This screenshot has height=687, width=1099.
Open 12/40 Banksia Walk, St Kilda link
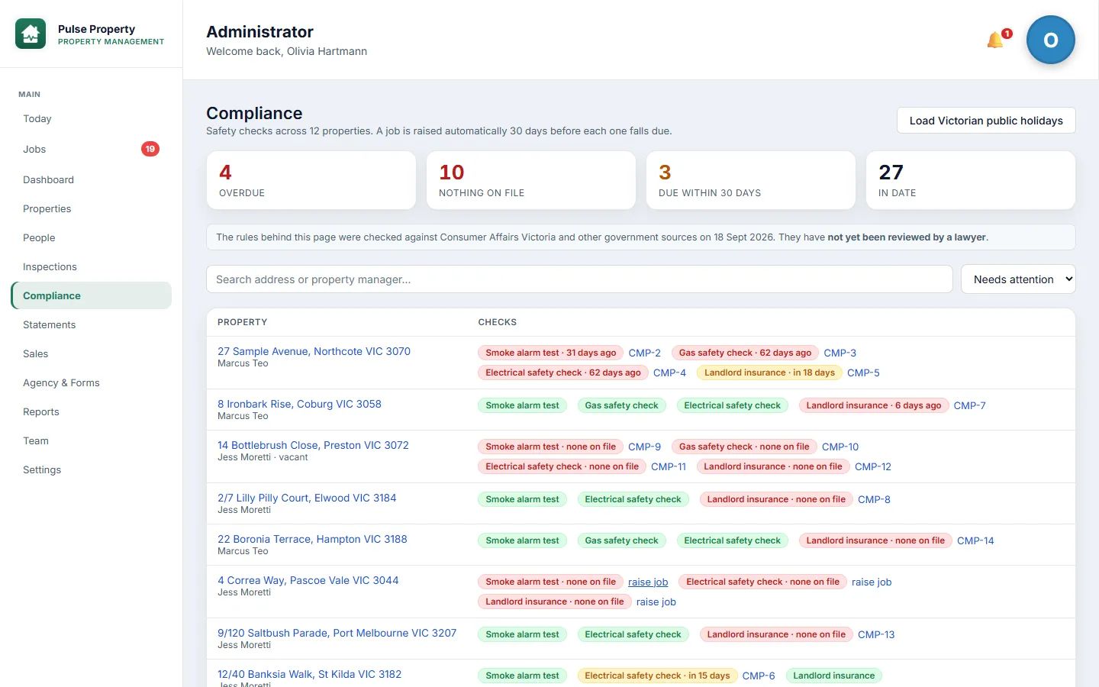point(309,674)
